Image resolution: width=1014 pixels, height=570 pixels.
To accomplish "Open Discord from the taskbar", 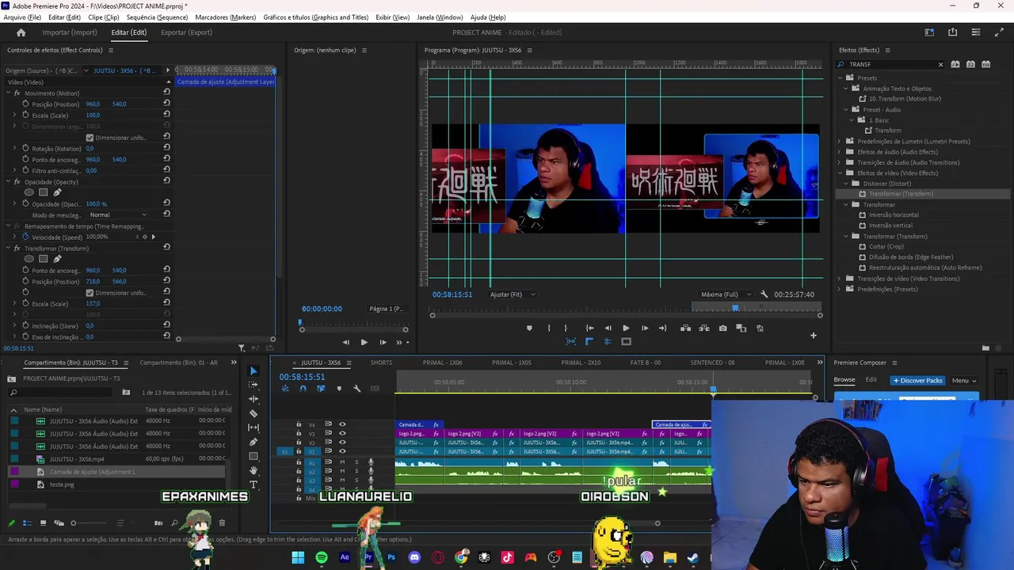I will point(414,557).
